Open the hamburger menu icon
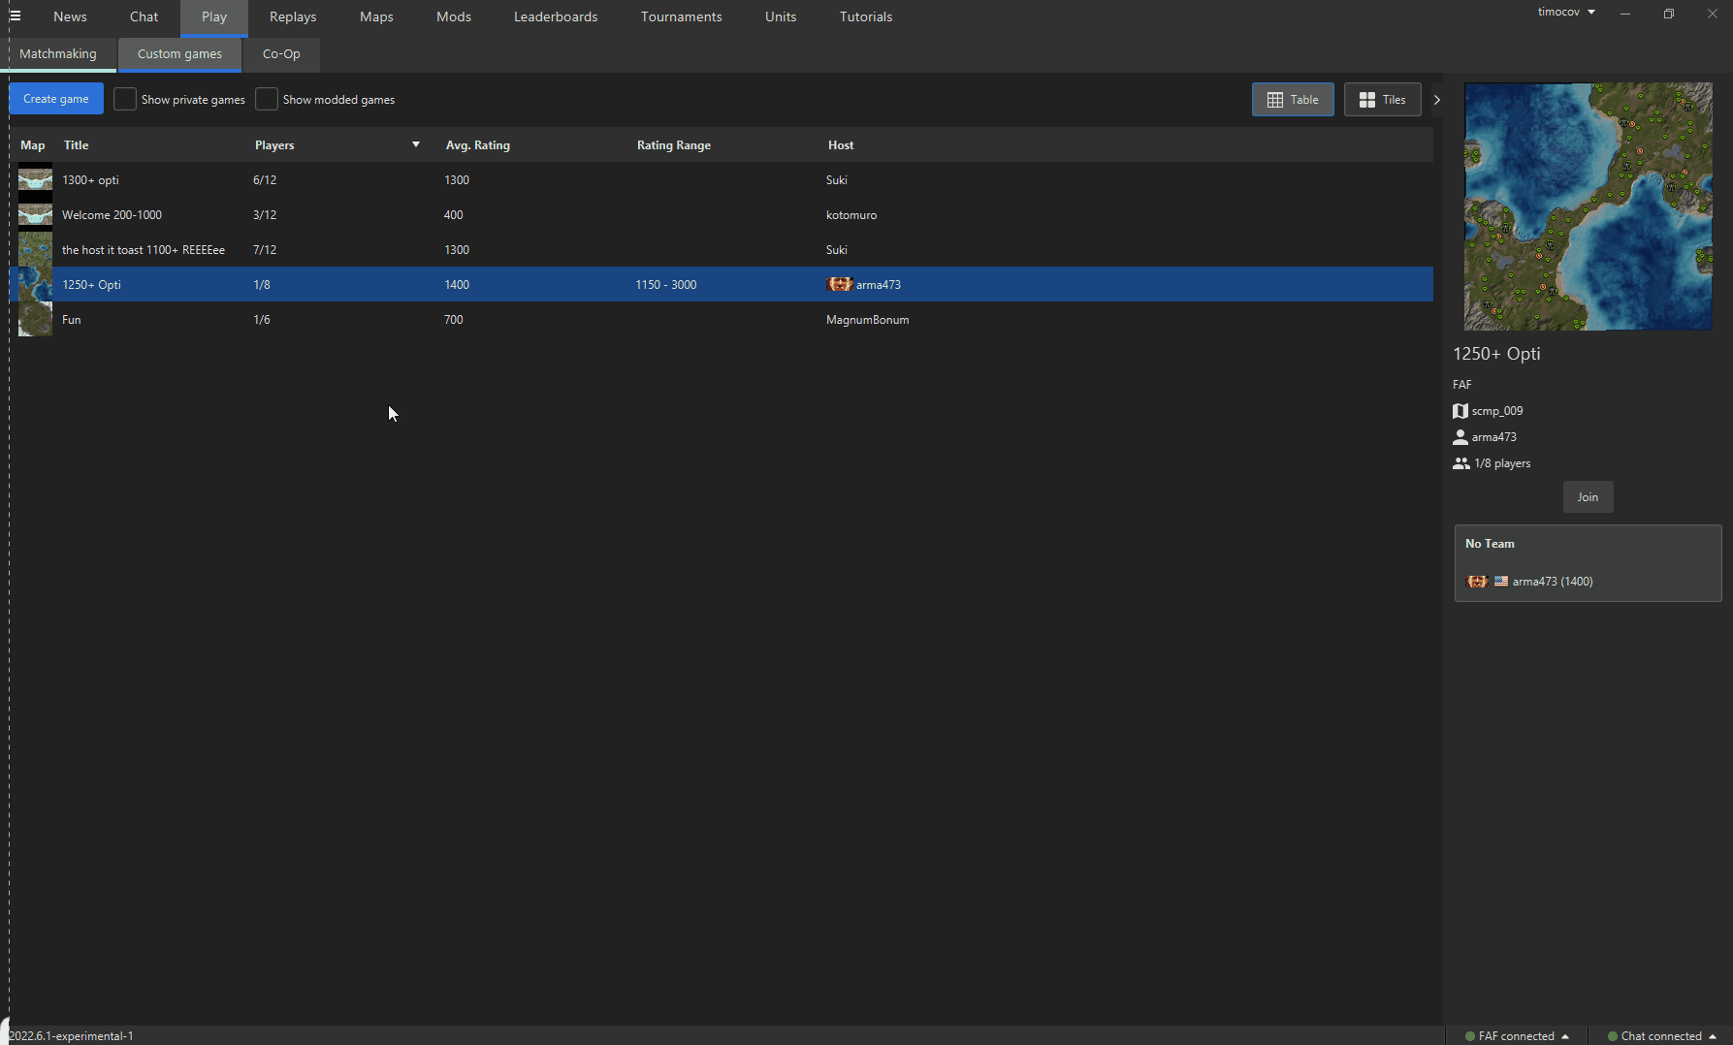The image size is (1733, 1045). (15, 16)
